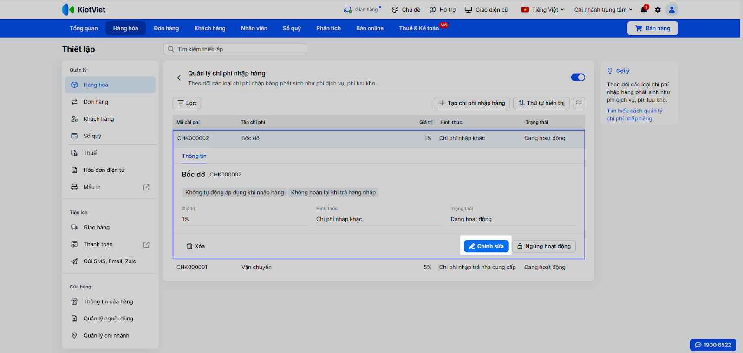Open the Tìm hiểu cách quản lý chi phí link
Screen dimensions: 743x353
(634, 115)
